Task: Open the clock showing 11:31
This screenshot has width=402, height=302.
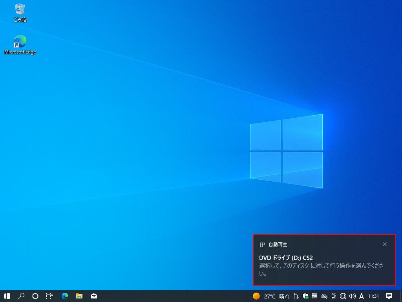Action: [374, 296]
